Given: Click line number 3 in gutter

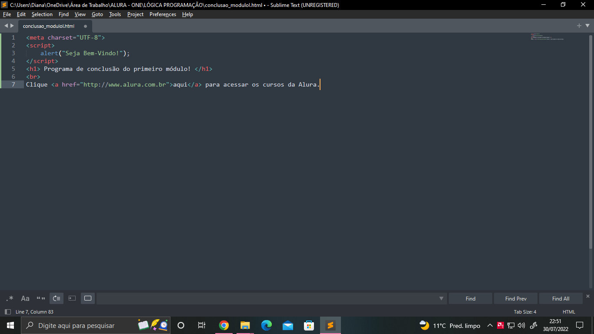Looking at the screenshot, I should tap(13, 53).
